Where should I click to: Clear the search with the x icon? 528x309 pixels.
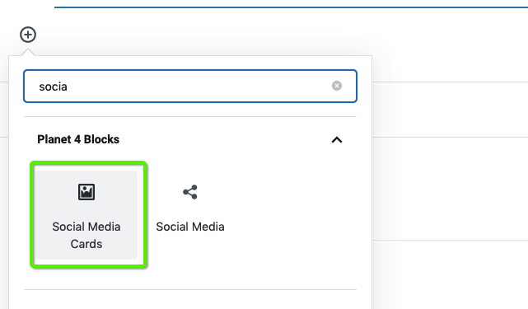click(x=337, y=86)
